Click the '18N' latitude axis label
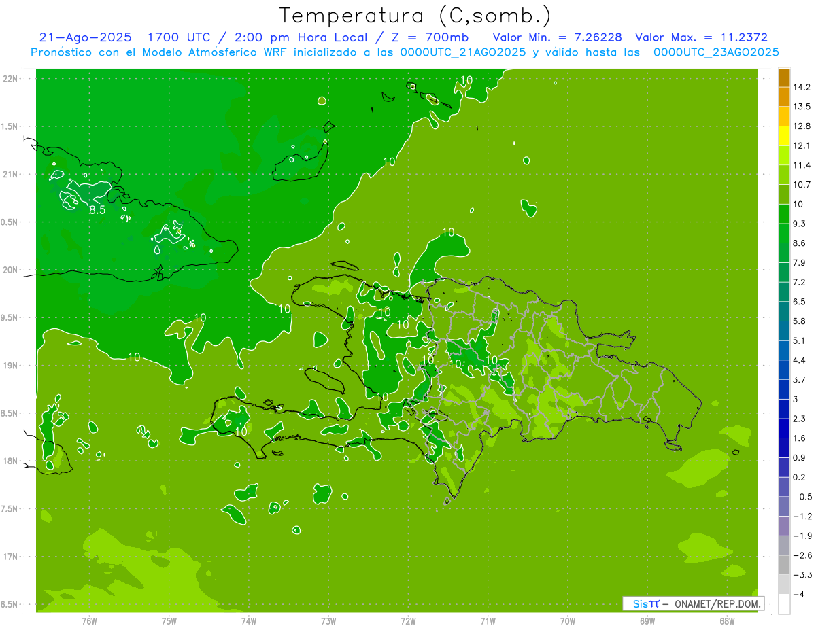816x630 pixels. (12, 461)
